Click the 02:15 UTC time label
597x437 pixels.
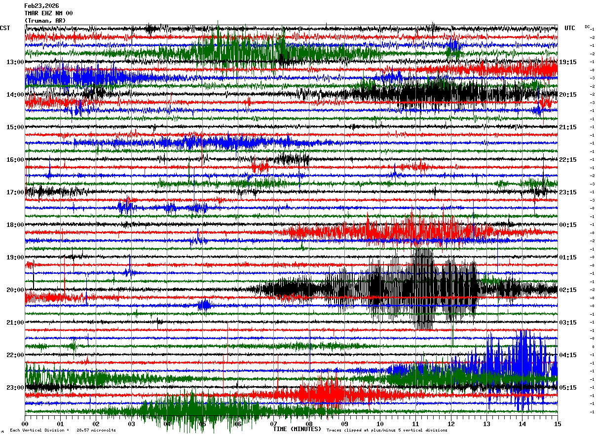(568, 290)
